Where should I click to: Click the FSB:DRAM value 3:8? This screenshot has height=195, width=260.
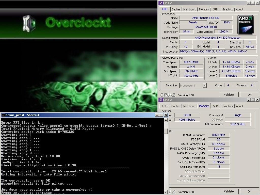coord(219,139)
